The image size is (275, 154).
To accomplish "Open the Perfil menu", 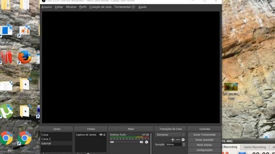I will coord(82,7).
